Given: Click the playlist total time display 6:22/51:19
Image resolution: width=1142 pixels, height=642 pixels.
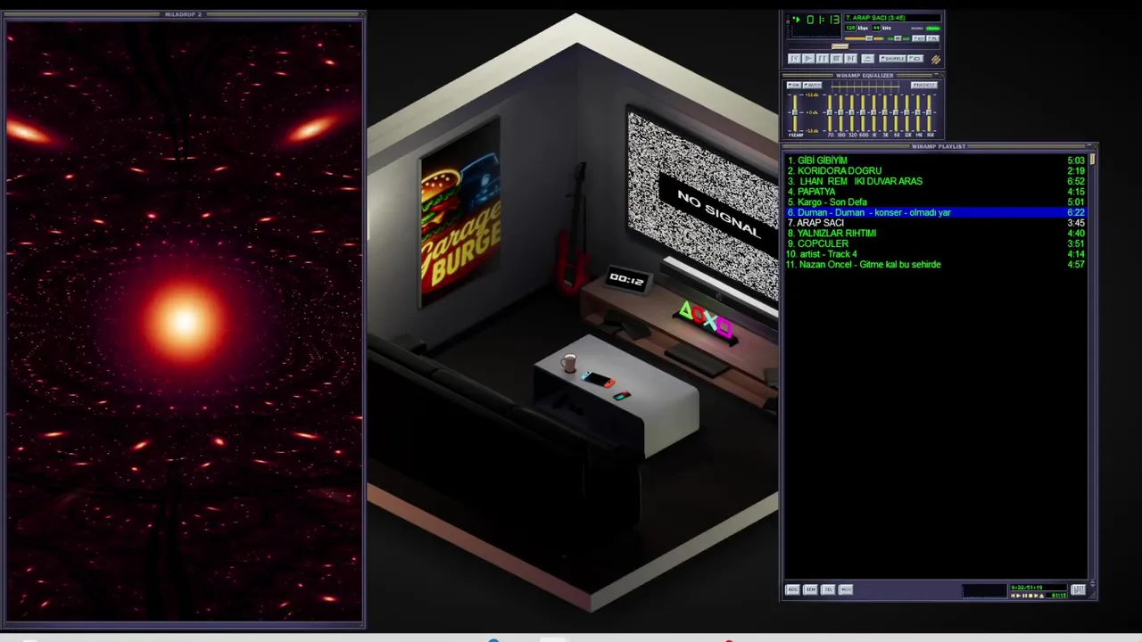Looking at the screenshot, I should click(1039, 588).
